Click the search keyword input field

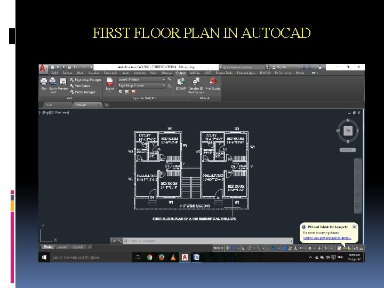[243, 67]
